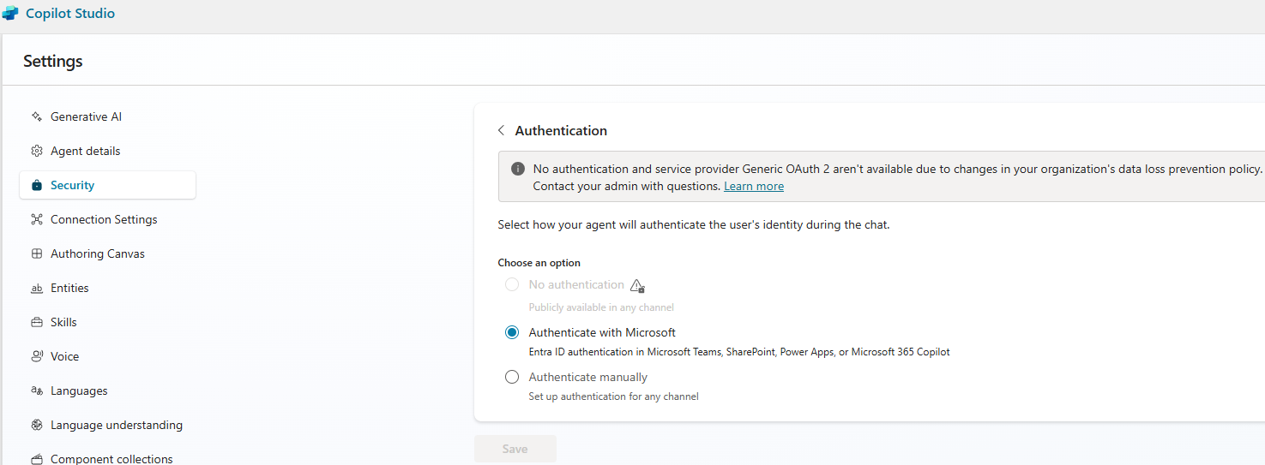The width and height of the screenshot is (1265, 465).
Task: Click the Skills briefcase icon
Action: tap(37, 322)
